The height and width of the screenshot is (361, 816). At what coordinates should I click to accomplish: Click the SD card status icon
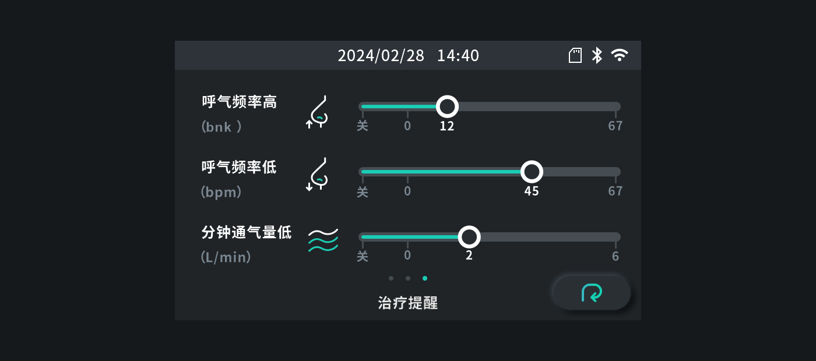coord(575,55)
